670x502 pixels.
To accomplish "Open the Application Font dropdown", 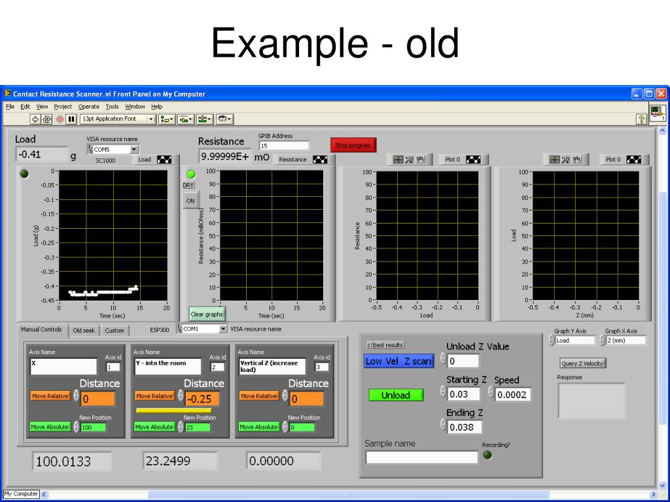I will (x=118, y=119).
